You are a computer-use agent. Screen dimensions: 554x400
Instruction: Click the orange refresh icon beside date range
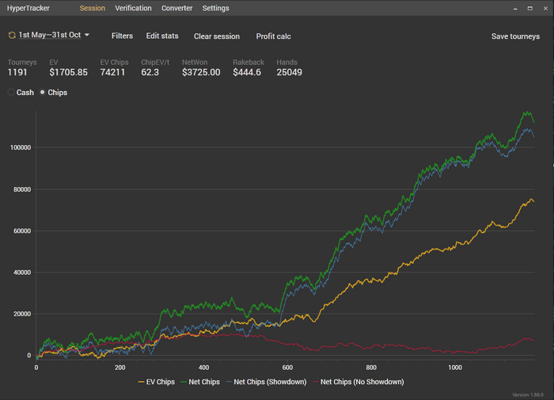[x=12, y=35]
